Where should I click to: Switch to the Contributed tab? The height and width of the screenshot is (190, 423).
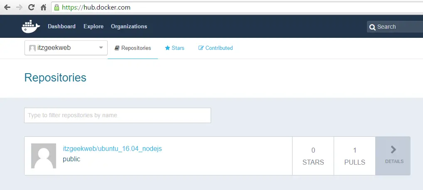coord(216,48)
